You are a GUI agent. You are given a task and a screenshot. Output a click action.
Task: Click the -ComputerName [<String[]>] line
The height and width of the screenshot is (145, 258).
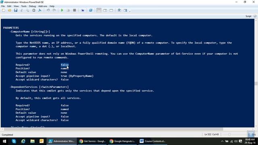29,31
